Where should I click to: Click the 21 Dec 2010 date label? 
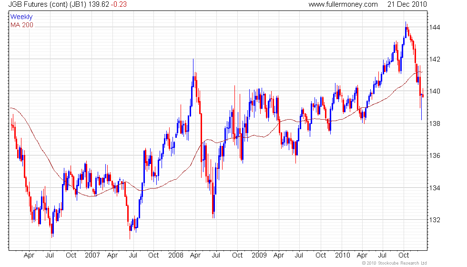pyautogui.click(x=406, y=4)
